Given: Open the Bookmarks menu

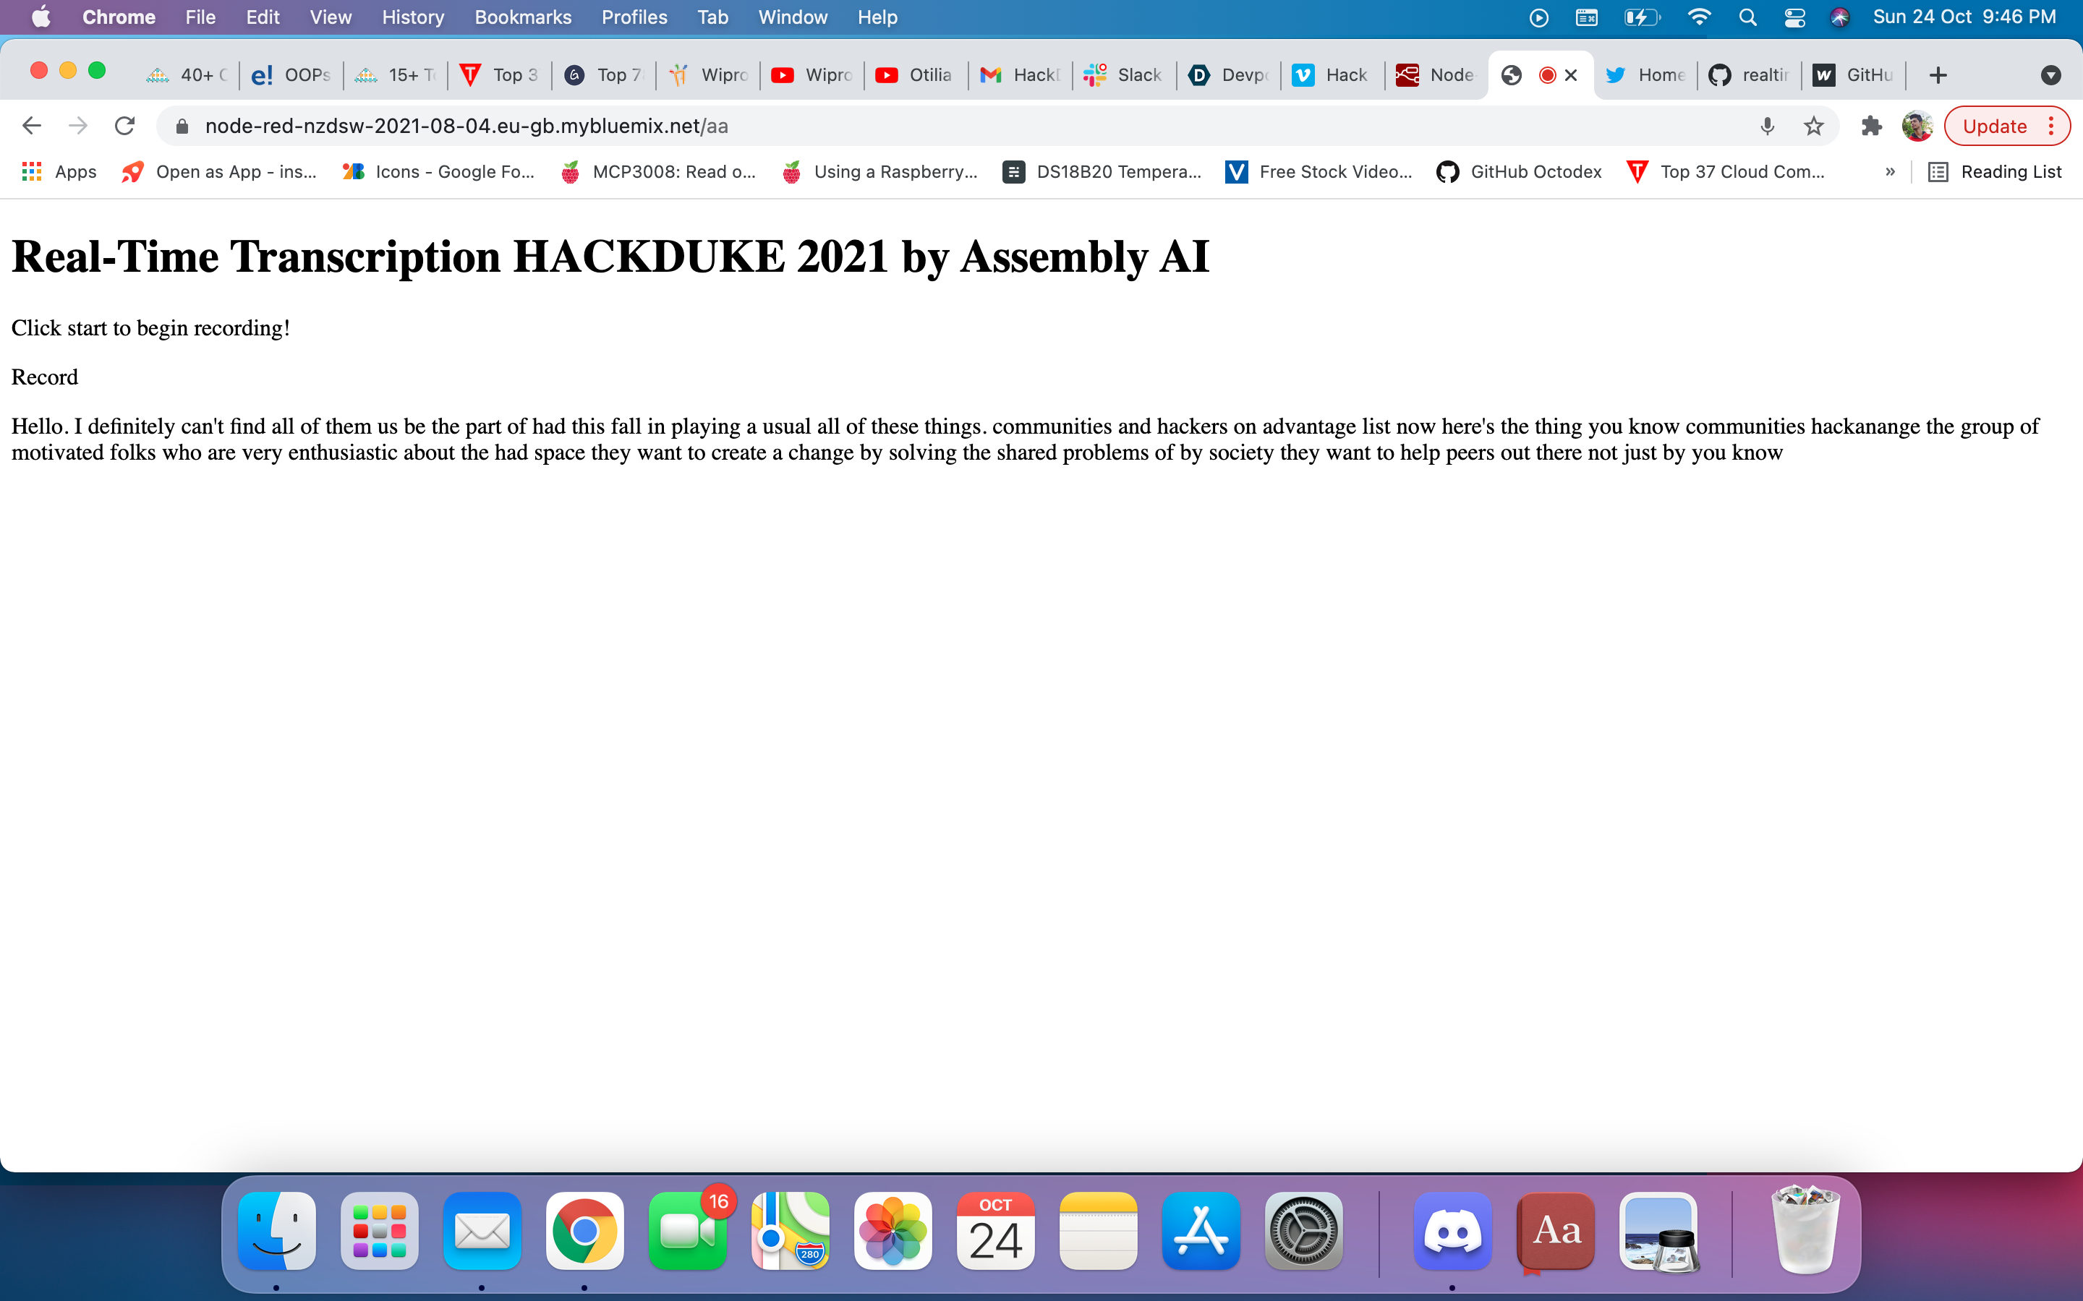Looking at the screenshot, I should (x=522, y=17).
